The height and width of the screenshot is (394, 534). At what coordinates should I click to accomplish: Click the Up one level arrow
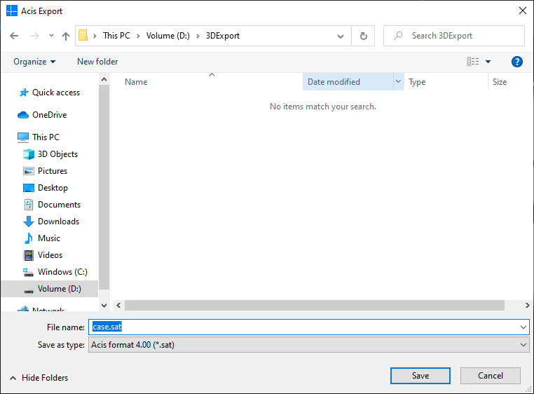click(66, 36)
